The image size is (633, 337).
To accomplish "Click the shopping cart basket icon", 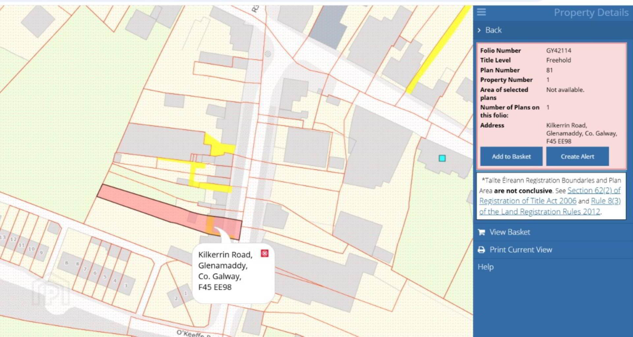I will [481, 232].
